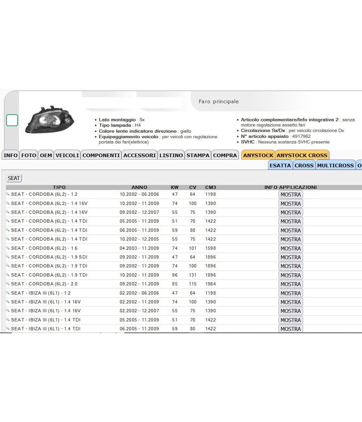This screenshot has width=362, height=422.
Task: Click the TIPO column header
Action: (x=59, y=187)
